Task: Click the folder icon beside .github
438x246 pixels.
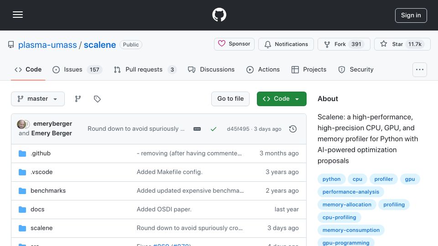Action: (22, 154)
